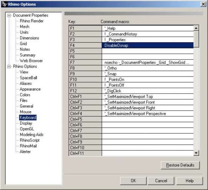Edit the SetMaximizedViewport Front macro
Image resolution: width=208 pixels, height=190 pixels.
tap(148, 102)
